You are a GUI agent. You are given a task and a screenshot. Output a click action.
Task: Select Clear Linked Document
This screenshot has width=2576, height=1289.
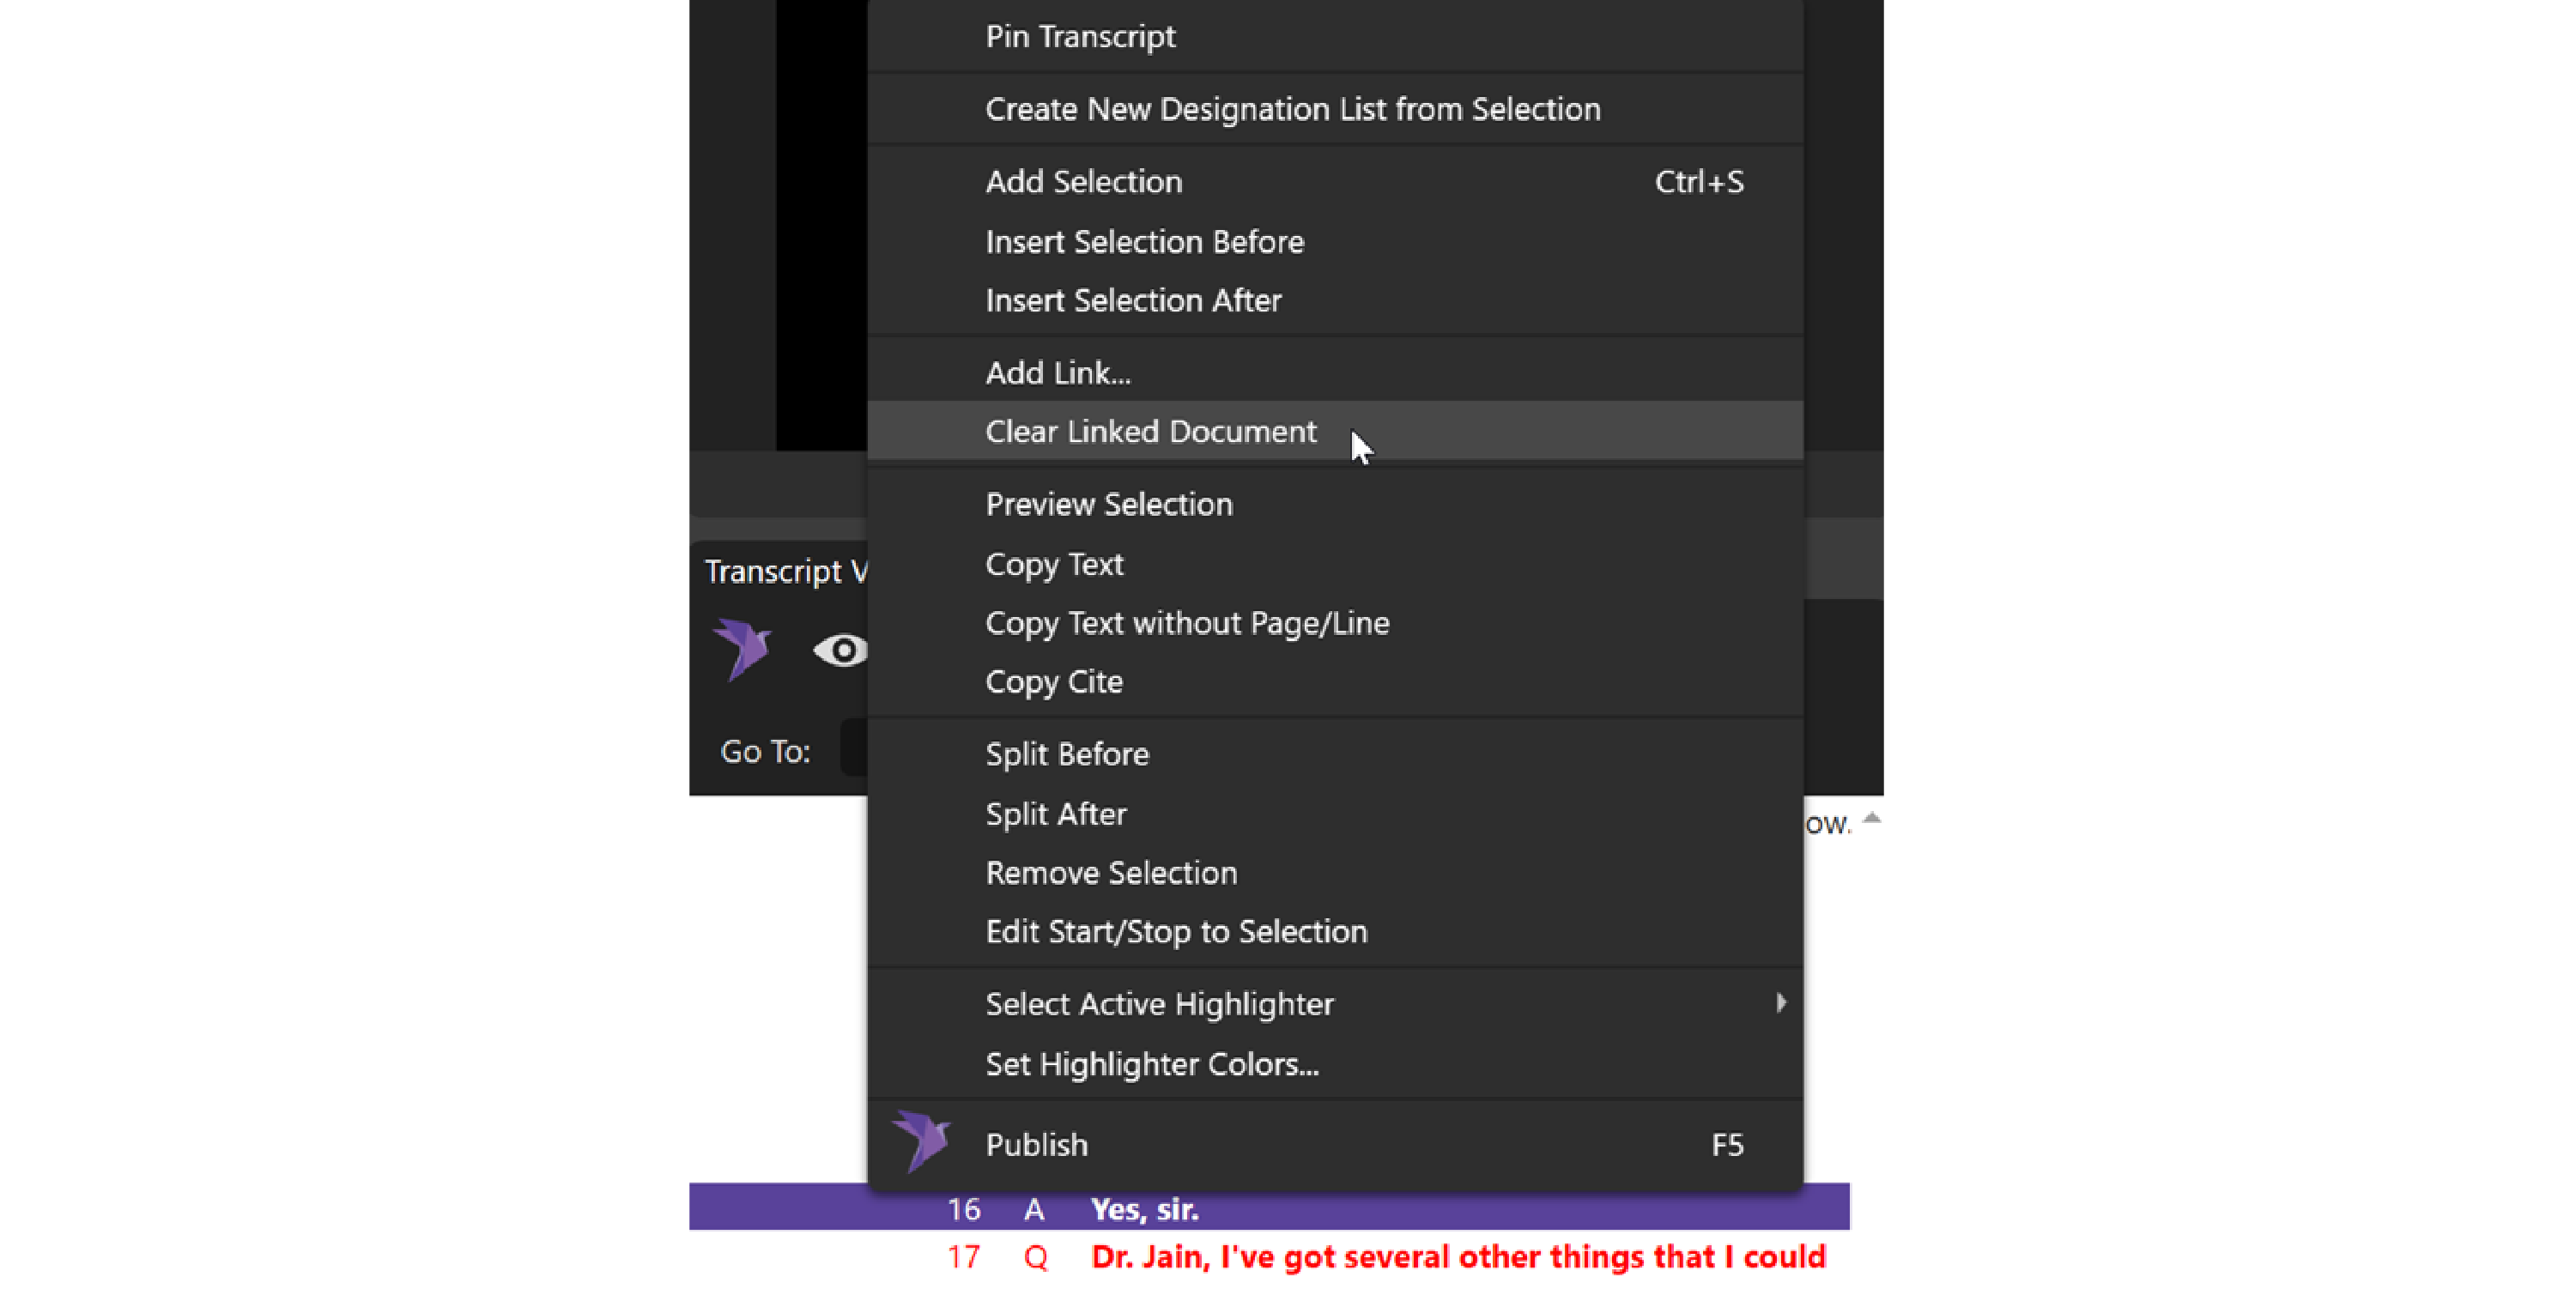click(1150, 432)
